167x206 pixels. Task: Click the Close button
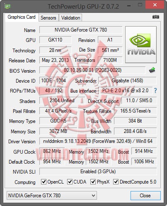145,196
